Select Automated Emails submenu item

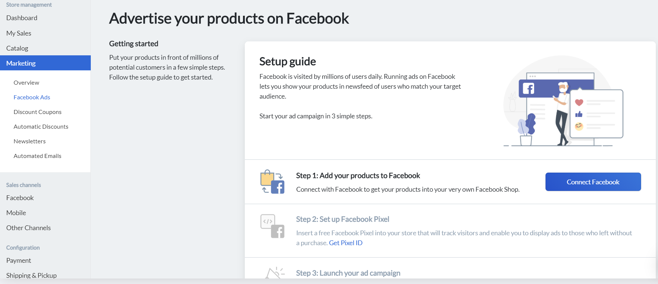click(37, 156)
